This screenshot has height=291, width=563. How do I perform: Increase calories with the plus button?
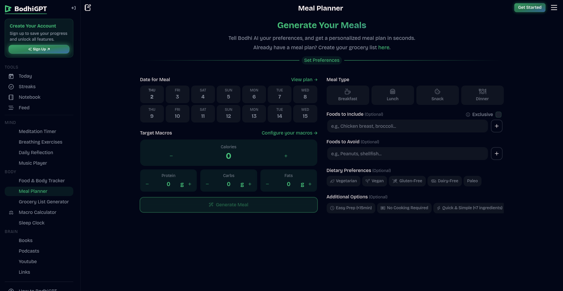pos(286,156)
